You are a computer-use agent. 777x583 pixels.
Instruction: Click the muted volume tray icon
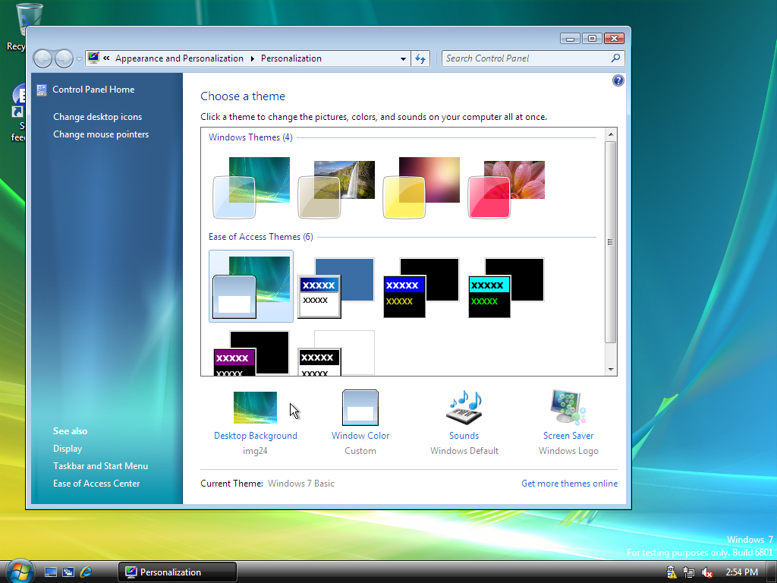pos(706,572)
